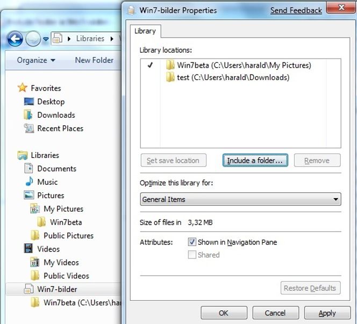Click New Folder in Explorer toolbar

click(x=94, y=60)
